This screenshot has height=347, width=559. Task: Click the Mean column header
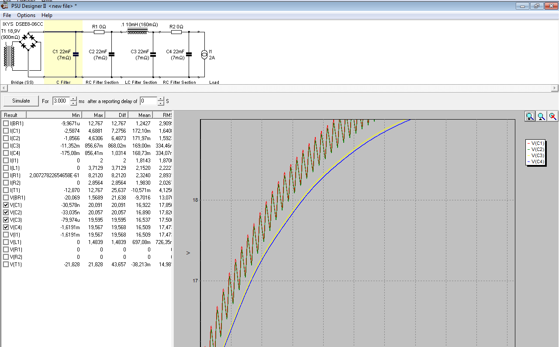(x=140, y=115)
